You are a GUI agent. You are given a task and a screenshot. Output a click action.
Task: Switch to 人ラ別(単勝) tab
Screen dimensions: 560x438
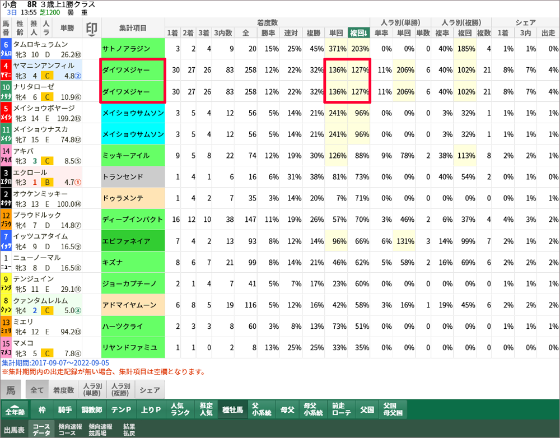click(92, 390)
